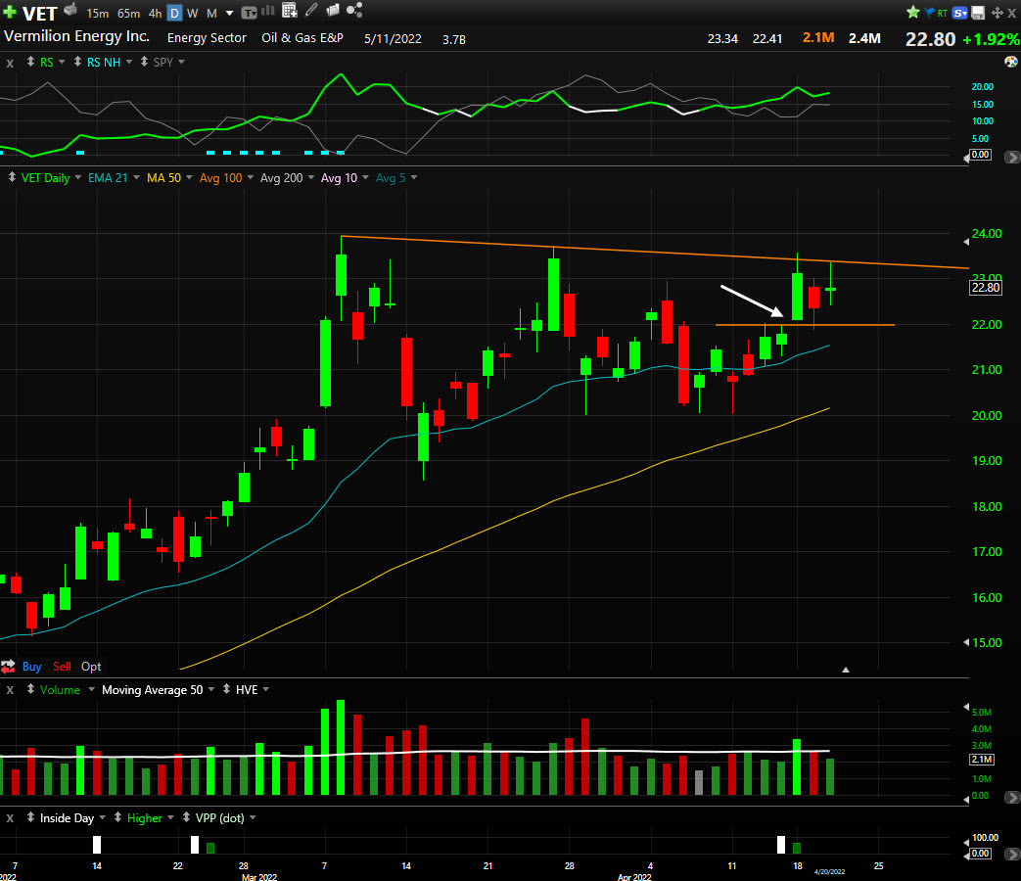Click the green plus add-indicator icon
This screenshot has width=1021, height=881.
(10, 12)
